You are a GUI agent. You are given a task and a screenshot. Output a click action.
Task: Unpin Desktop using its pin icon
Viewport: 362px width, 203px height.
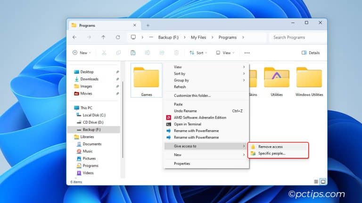(x=117, y=72)
